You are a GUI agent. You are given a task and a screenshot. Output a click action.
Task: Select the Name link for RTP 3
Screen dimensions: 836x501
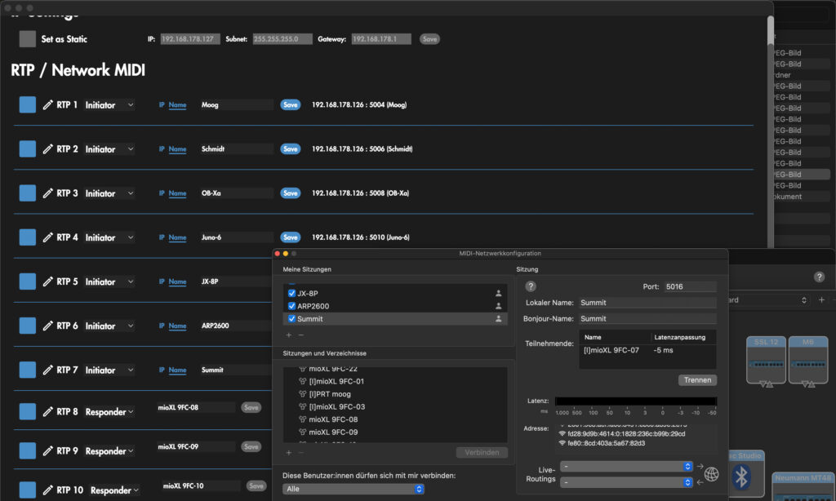click(177, 193)
